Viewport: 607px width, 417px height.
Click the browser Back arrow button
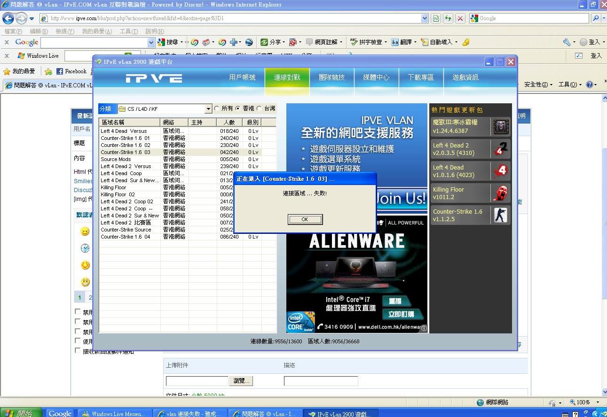pos(8,18)
